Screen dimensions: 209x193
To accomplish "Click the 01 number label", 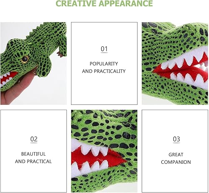I will [104, 49].
